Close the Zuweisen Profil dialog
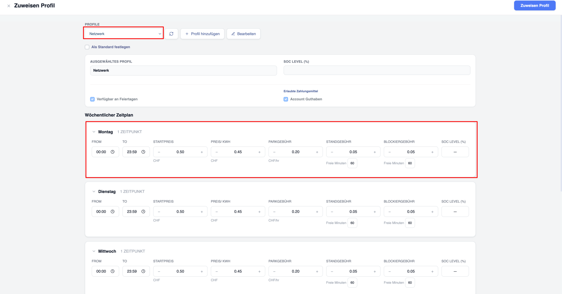Image resolution: width=562 pixels, height=294 pixels. click(x=9, y=6)
